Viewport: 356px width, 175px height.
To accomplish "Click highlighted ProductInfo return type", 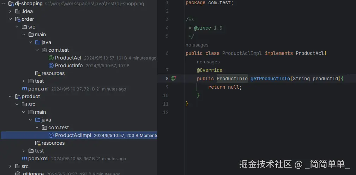I will (232, 79).
